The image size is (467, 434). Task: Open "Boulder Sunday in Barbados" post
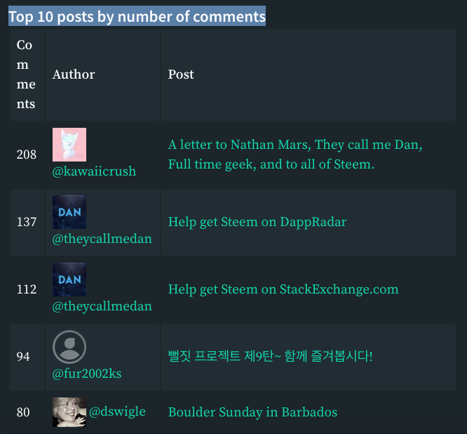(252, 412)
